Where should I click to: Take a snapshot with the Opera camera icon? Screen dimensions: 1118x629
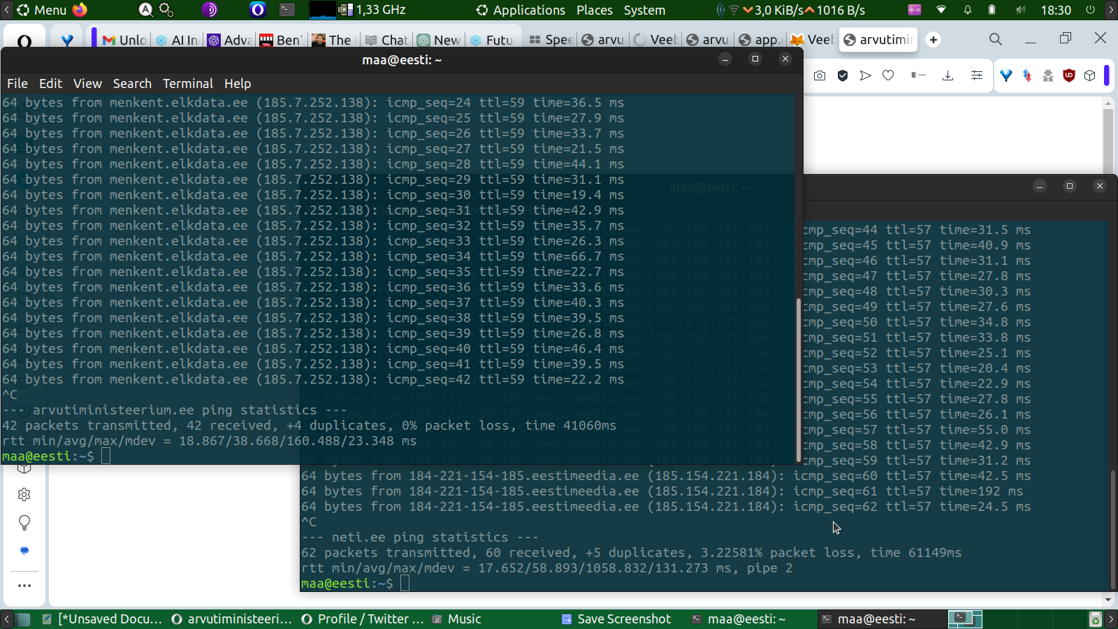pos(820,75)
